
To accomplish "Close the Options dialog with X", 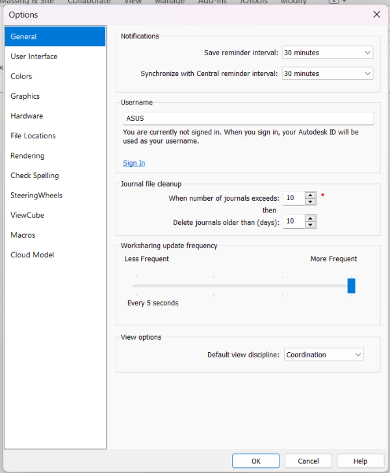I will point(376,14).
